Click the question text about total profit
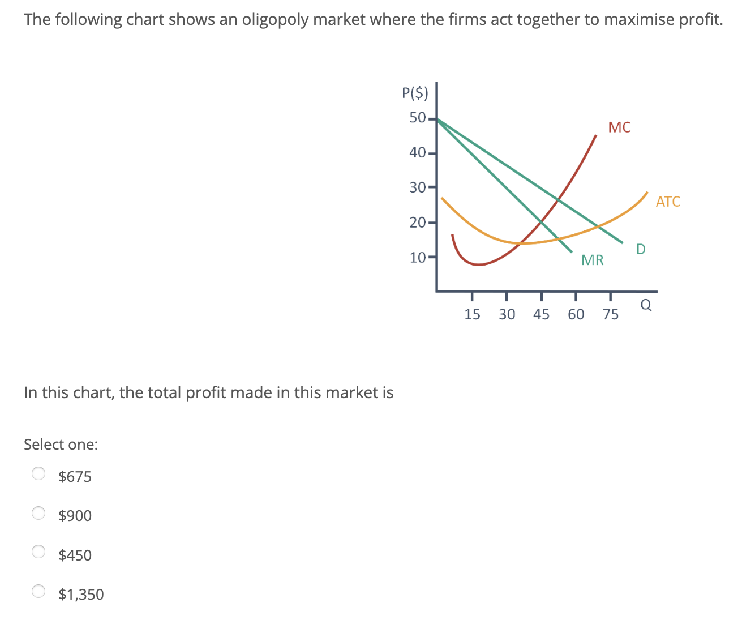 [208, 392]
